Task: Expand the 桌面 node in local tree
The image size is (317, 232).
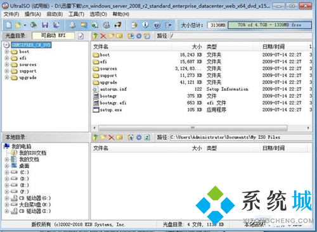Action: 7,166
